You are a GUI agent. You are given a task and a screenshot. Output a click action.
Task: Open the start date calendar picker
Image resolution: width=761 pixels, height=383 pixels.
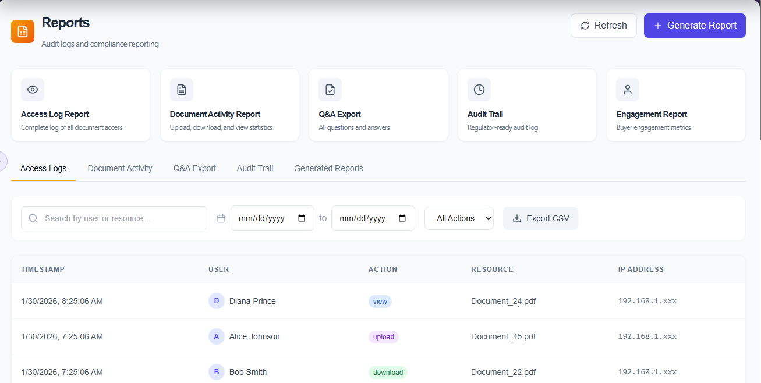pos(302,218)
